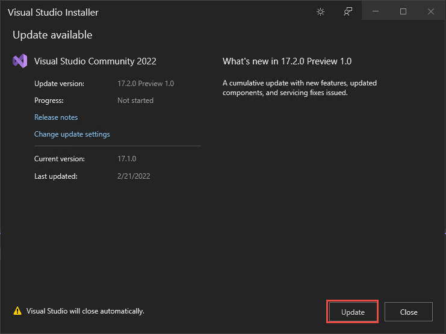Open the send feedback icon
446x334 pixels.
click(x=347, y=11)
